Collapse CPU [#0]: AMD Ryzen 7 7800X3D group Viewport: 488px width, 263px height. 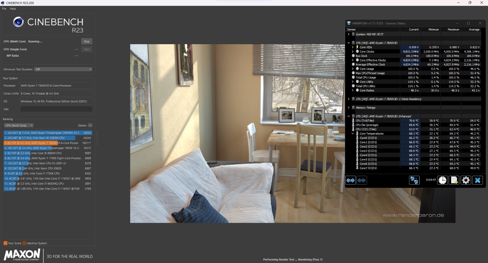point(349,43)
